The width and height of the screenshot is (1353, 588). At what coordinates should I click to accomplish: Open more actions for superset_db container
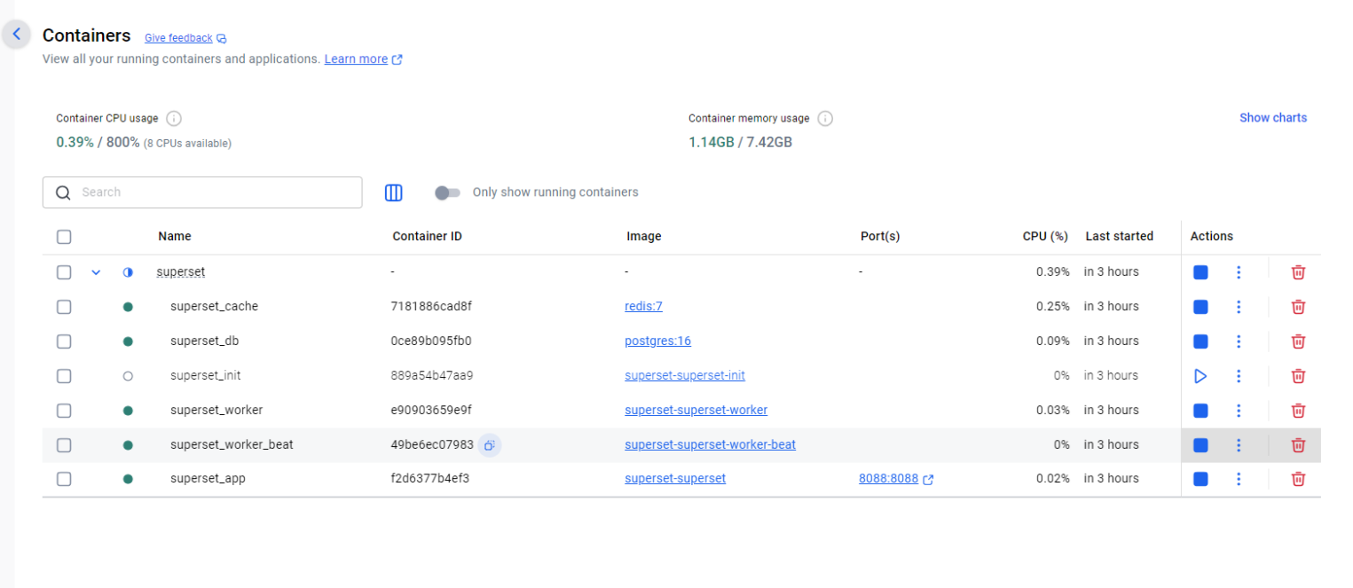coord(1239,341)
